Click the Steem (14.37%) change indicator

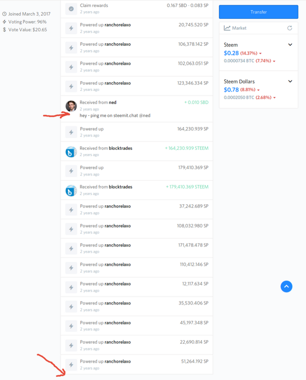(251, 53)
